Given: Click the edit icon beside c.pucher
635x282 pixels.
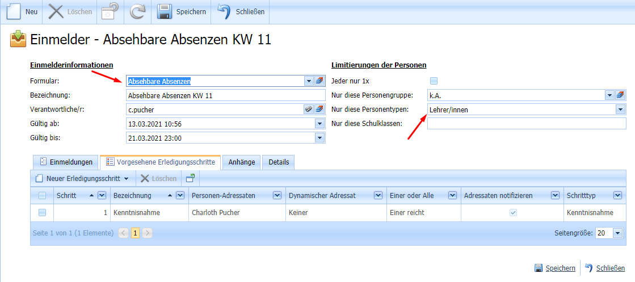Looking at the screenshot, I should coord(309,109).
